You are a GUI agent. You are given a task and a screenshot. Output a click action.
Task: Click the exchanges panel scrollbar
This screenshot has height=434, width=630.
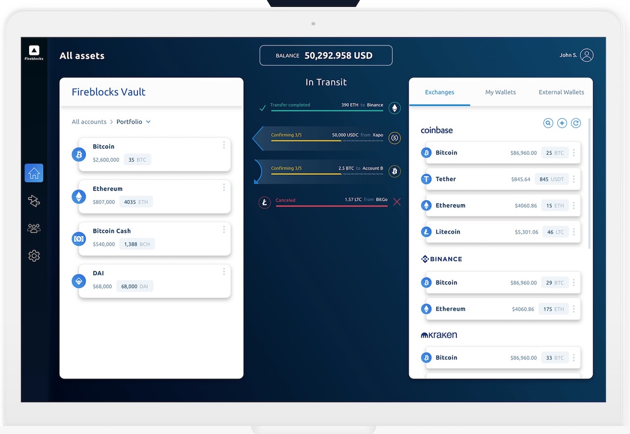pos(590,183)
